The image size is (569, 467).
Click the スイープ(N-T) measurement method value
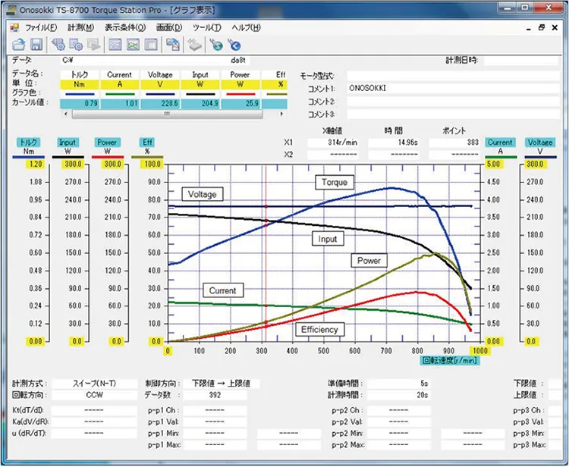point(94,384)
